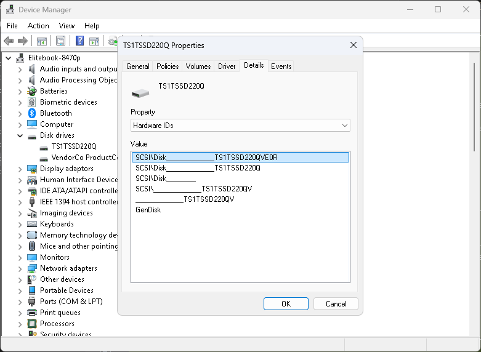Expand the Portable Devices category
Screen dimensions: 481x352
20,290
